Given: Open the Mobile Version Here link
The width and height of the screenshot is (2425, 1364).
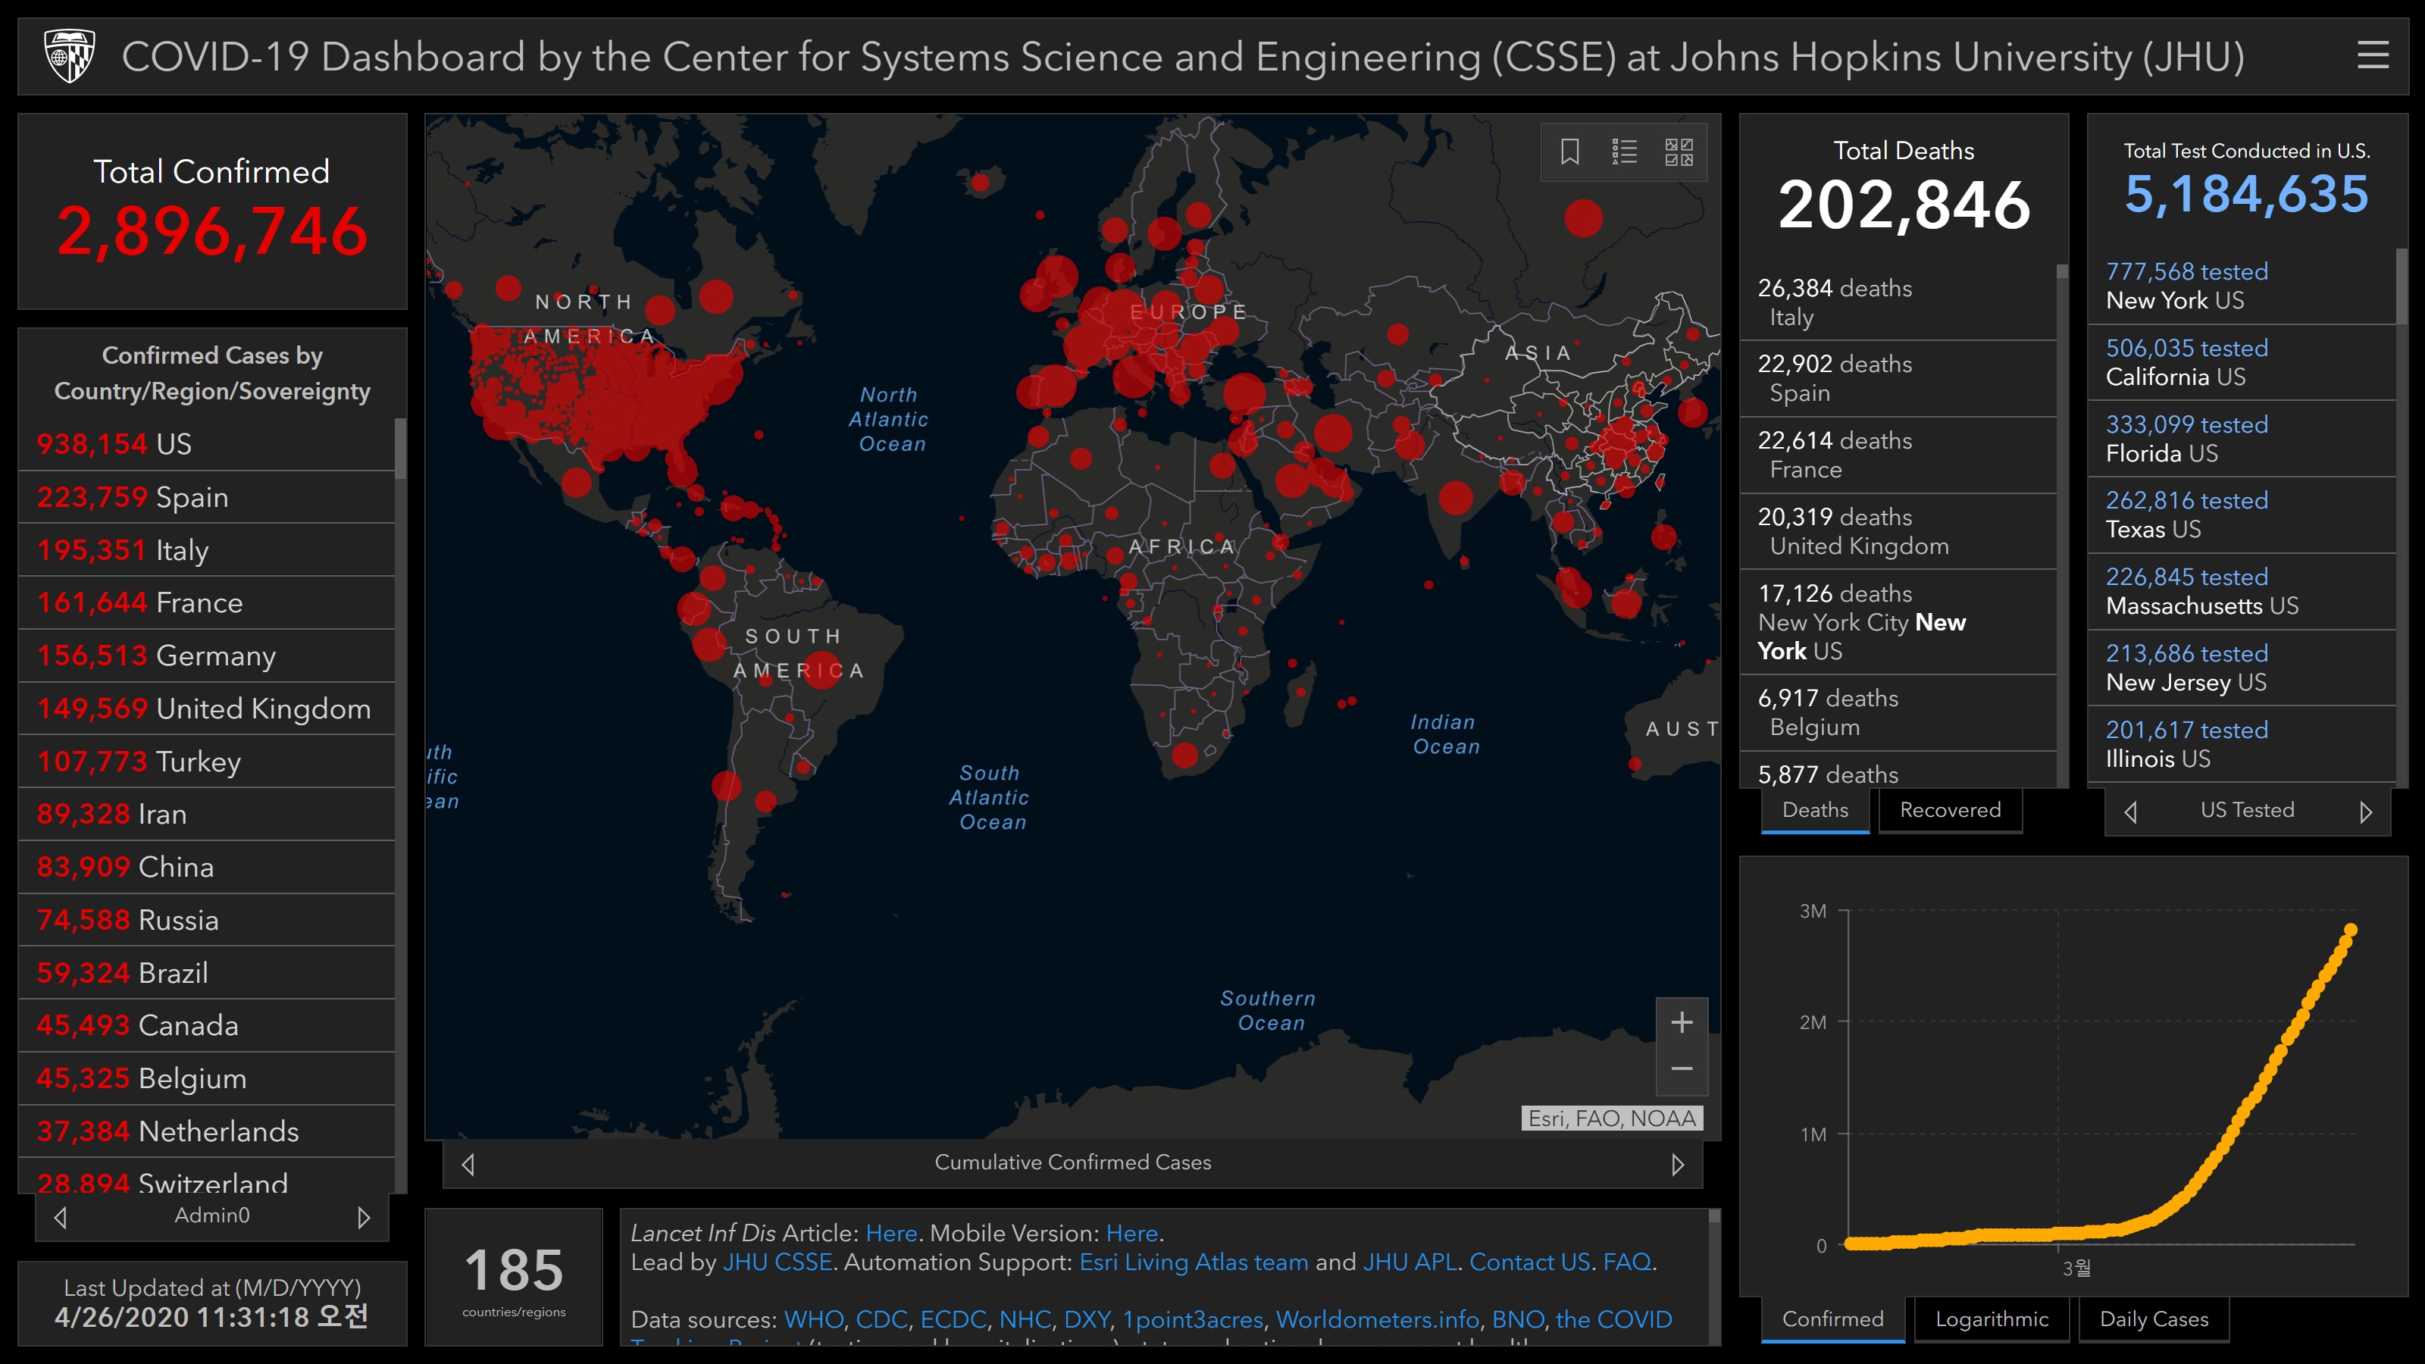Looking at the screenshot, I should [x=1131, y=1233].
